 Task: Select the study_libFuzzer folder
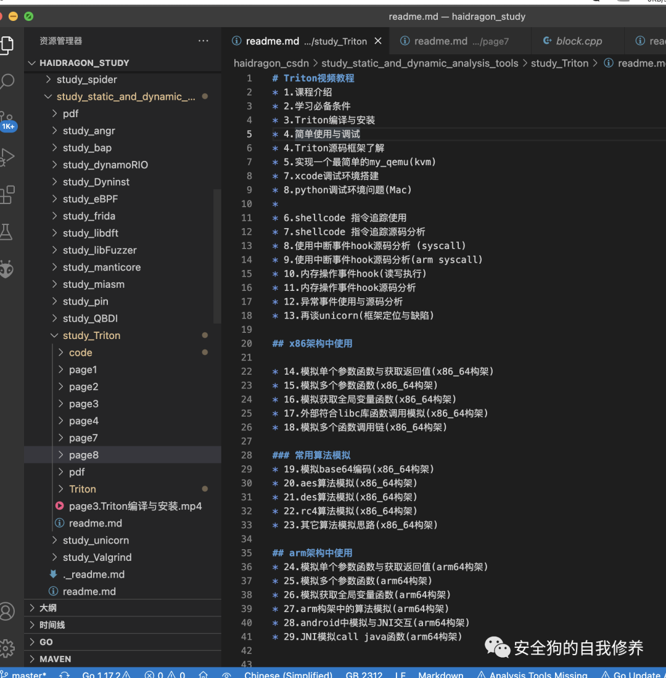pos(123,250)
